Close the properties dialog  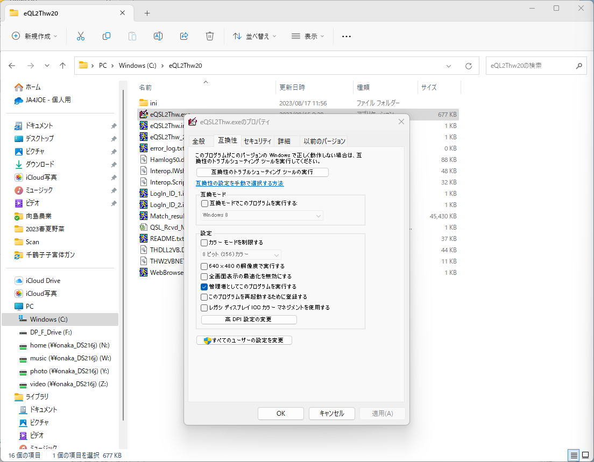click(x=401, y=122)
